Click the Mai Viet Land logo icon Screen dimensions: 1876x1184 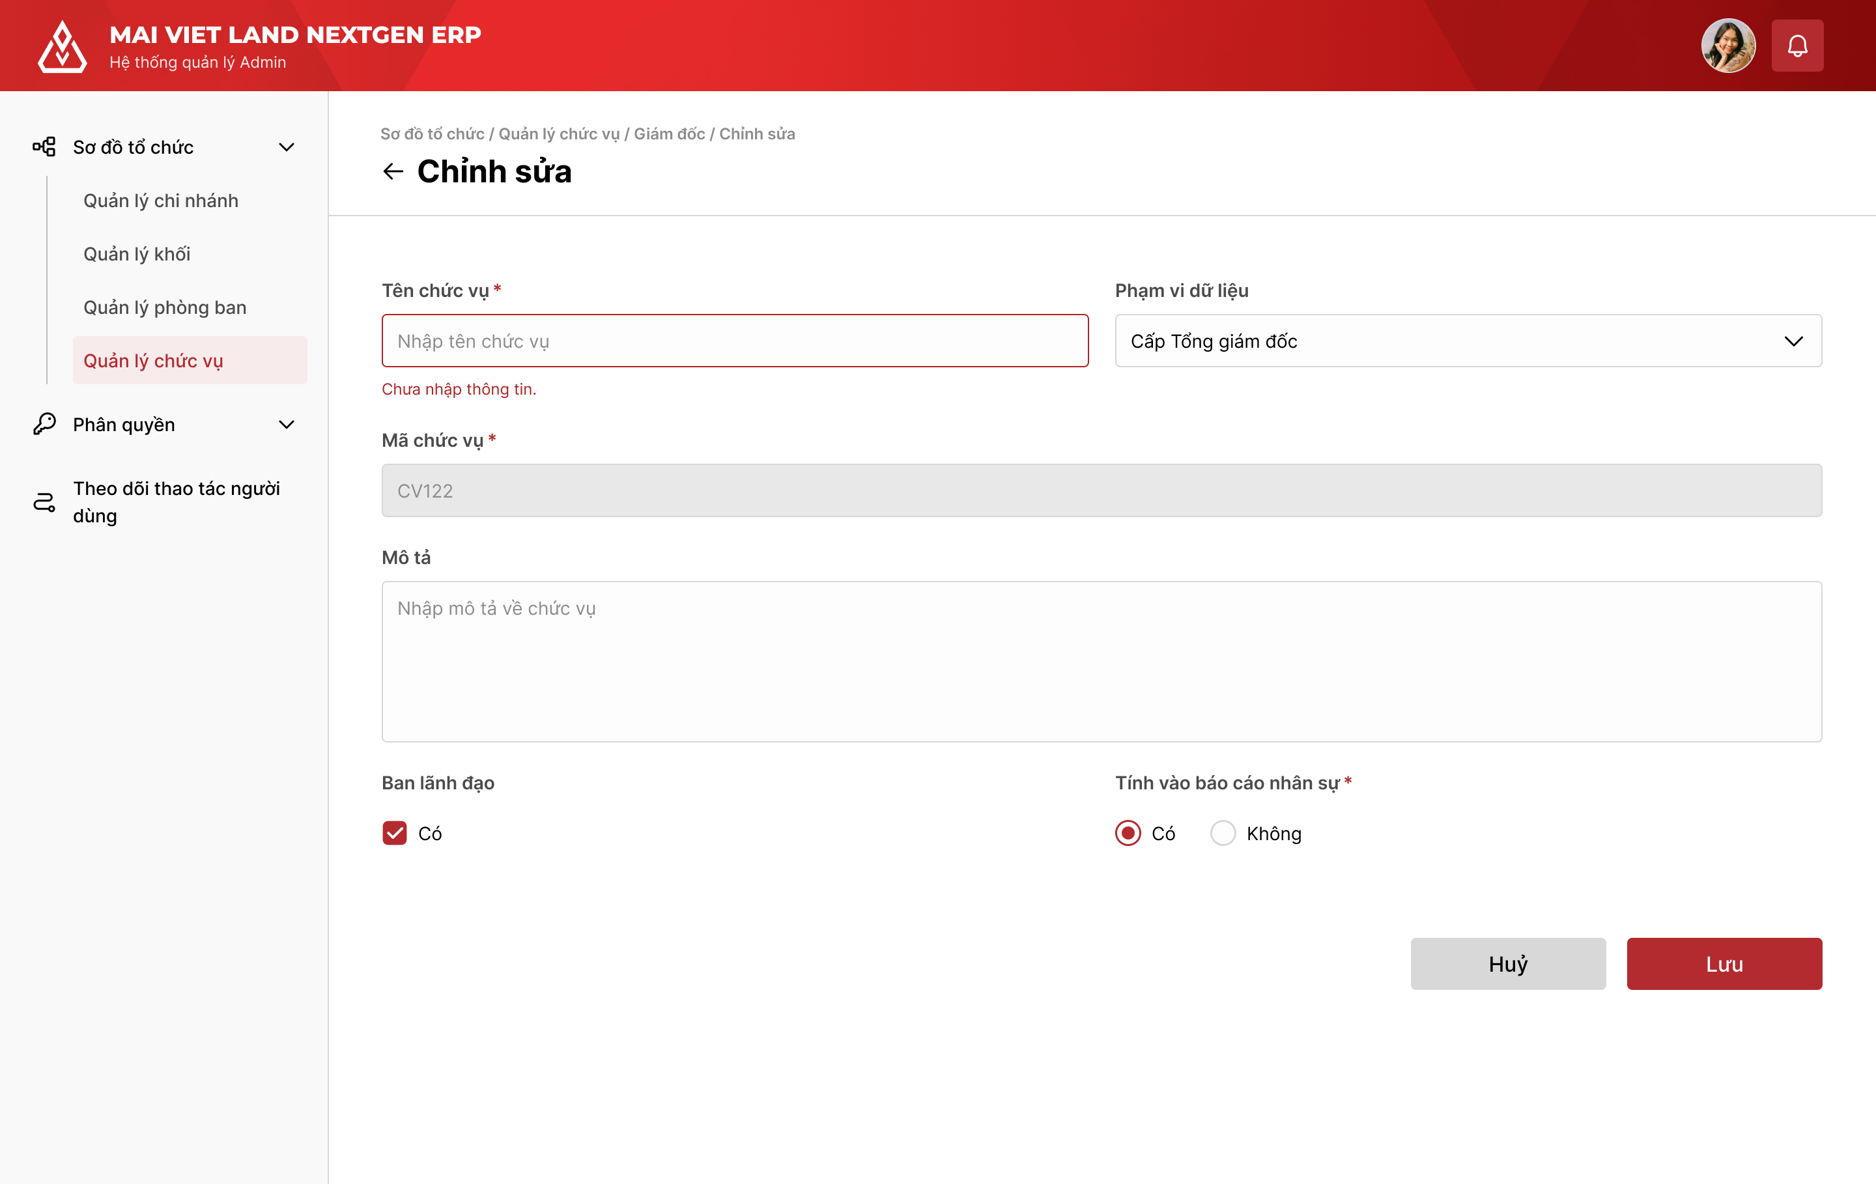click(61, 47)
